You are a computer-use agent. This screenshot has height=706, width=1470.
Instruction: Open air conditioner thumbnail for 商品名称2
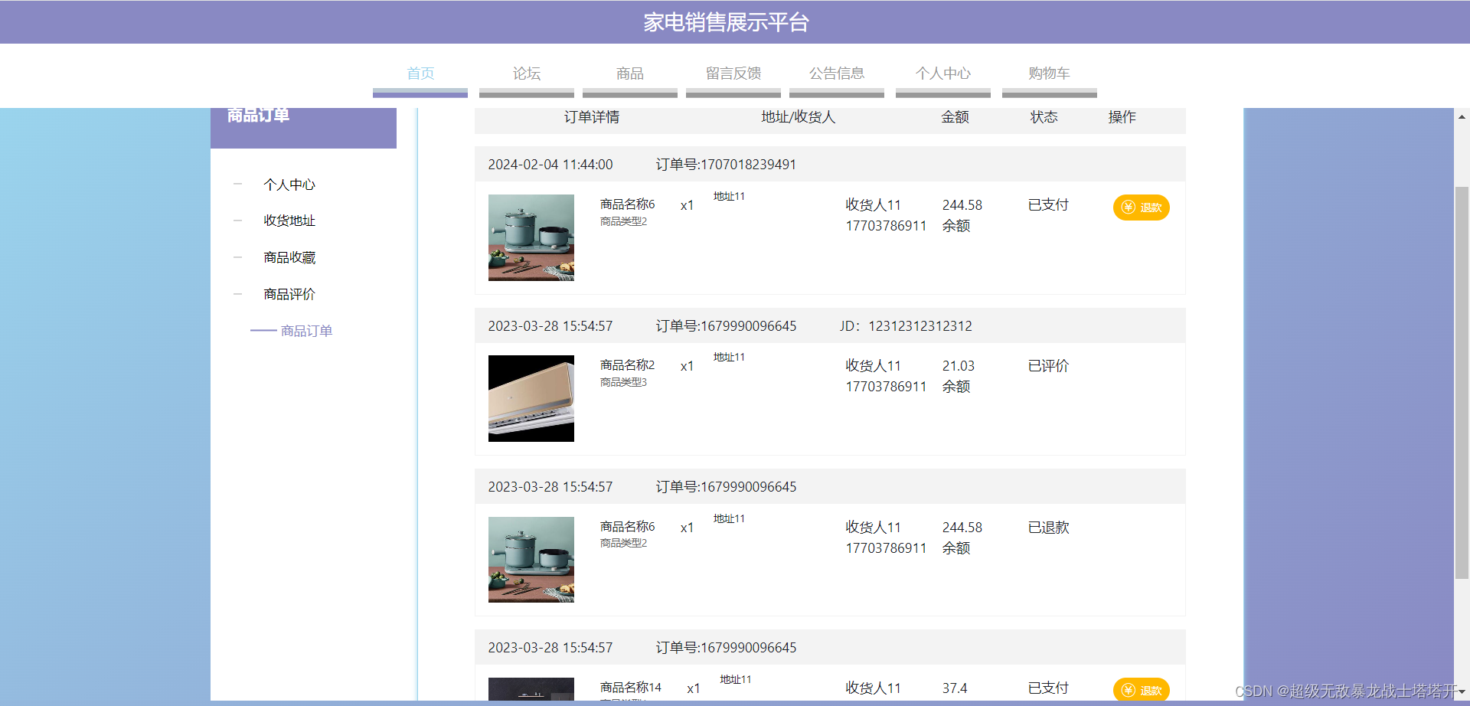tap(531, 398)
